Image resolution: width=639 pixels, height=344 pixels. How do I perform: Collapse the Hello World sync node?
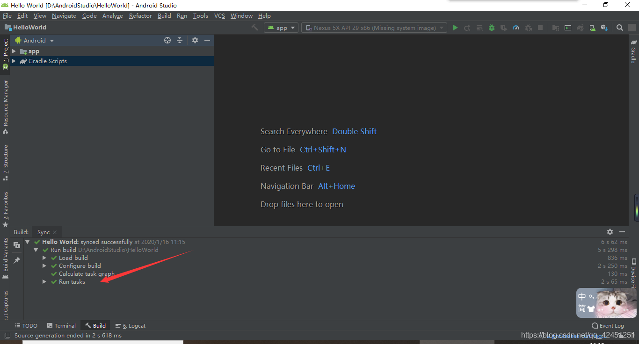point(28,242)
